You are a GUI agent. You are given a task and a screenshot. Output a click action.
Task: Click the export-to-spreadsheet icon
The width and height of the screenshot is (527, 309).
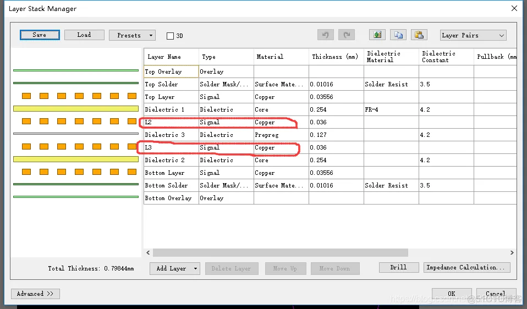[377, 35]
